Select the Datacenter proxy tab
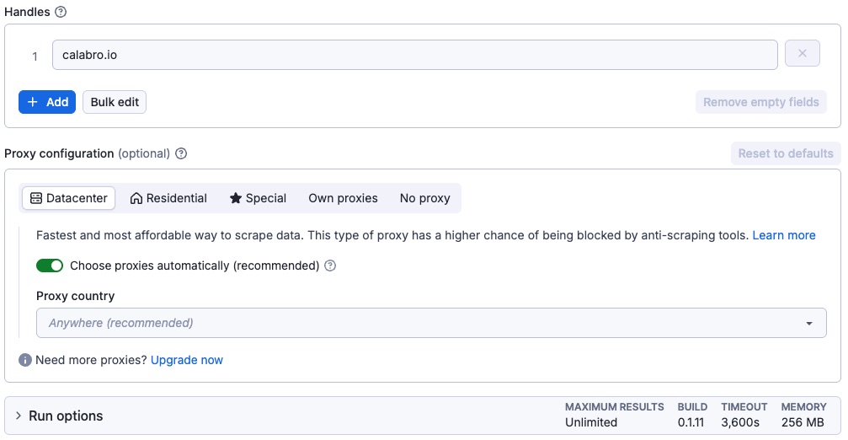848x440 pixels. click(x=69, y=198)
